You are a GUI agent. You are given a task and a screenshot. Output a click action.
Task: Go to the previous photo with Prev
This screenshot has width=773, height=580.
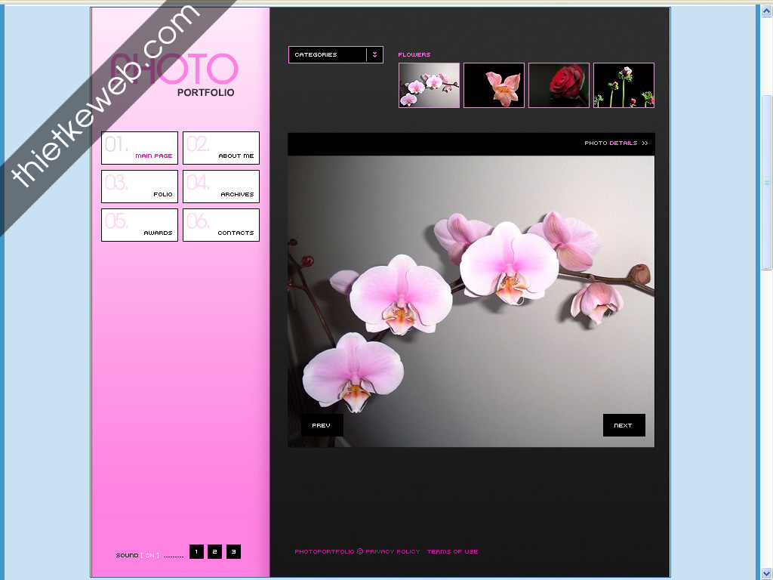[x=322, y=425]
